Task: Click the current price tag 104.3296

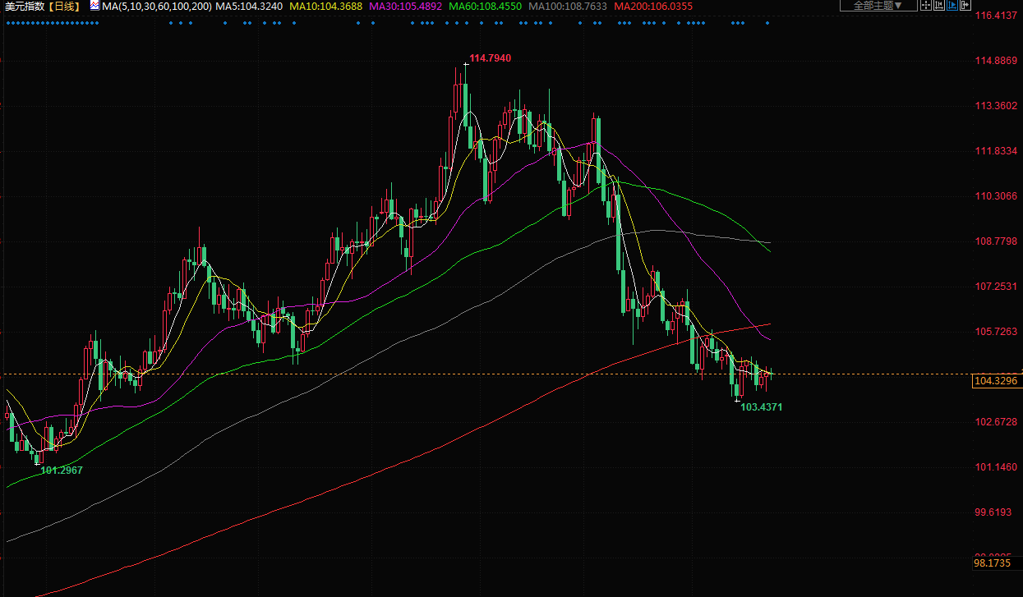Action: 995,381
